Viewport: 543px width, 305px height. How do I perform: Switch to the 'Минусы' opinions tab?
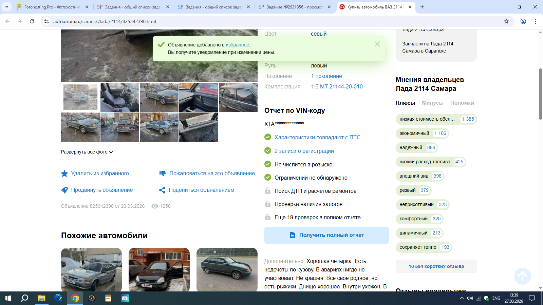coord(432,103)
